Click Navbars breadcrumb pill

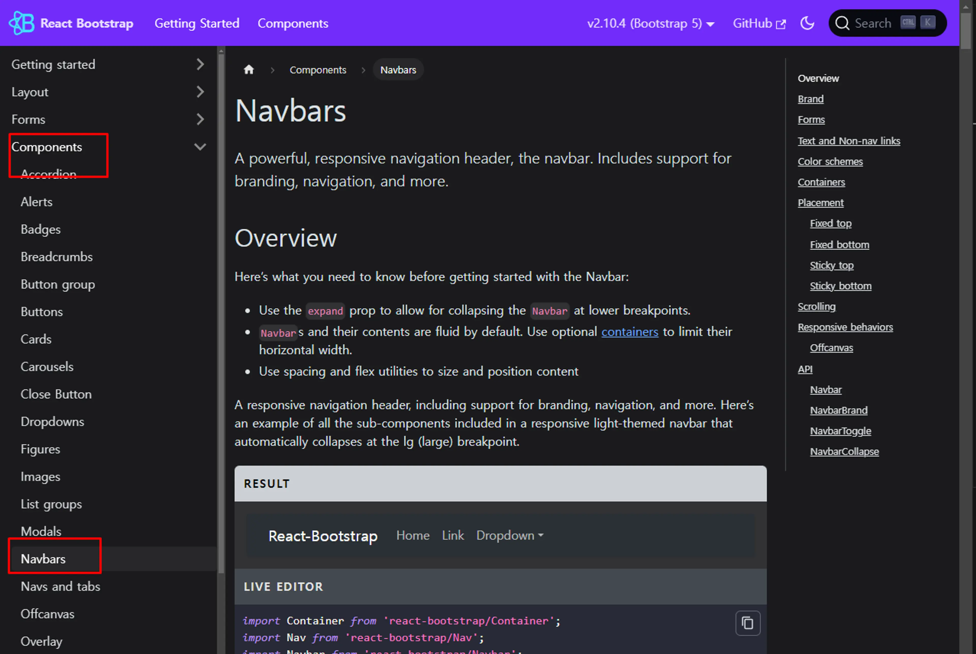[x=398, y=70]
